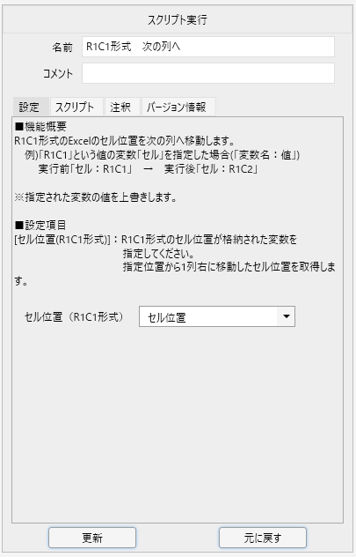Viewport: 356px width, 557px height.
Task: Click the 元に戻す button
Action: click(x=263, y=538)
